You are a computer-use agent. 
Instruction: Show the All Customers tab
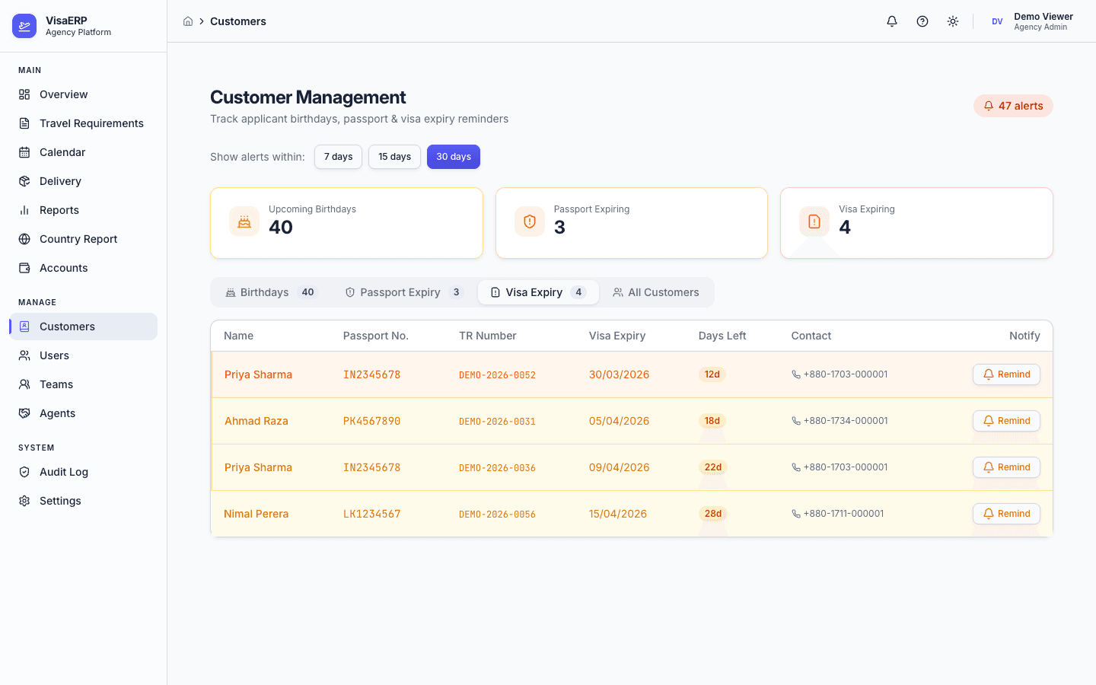tap(656, 292)
